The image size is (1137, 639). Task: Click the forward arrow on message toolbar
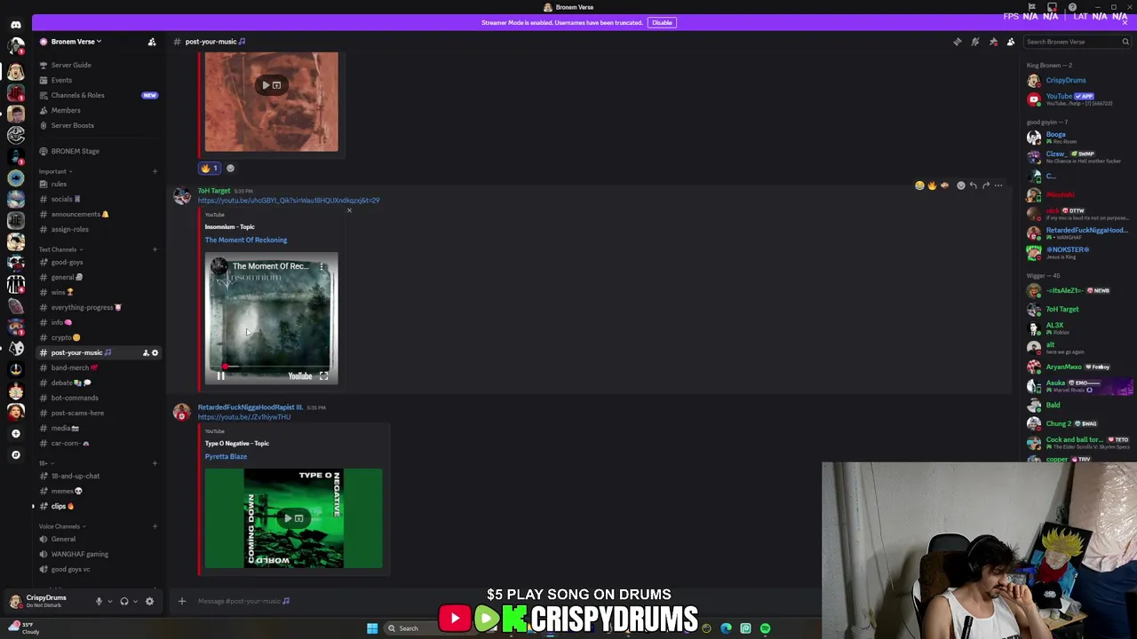coord(985,185)
